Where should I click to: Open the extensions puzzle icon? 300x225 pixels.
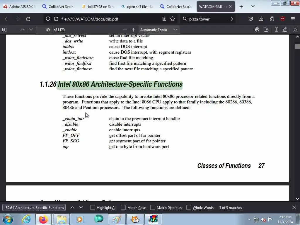272,19
